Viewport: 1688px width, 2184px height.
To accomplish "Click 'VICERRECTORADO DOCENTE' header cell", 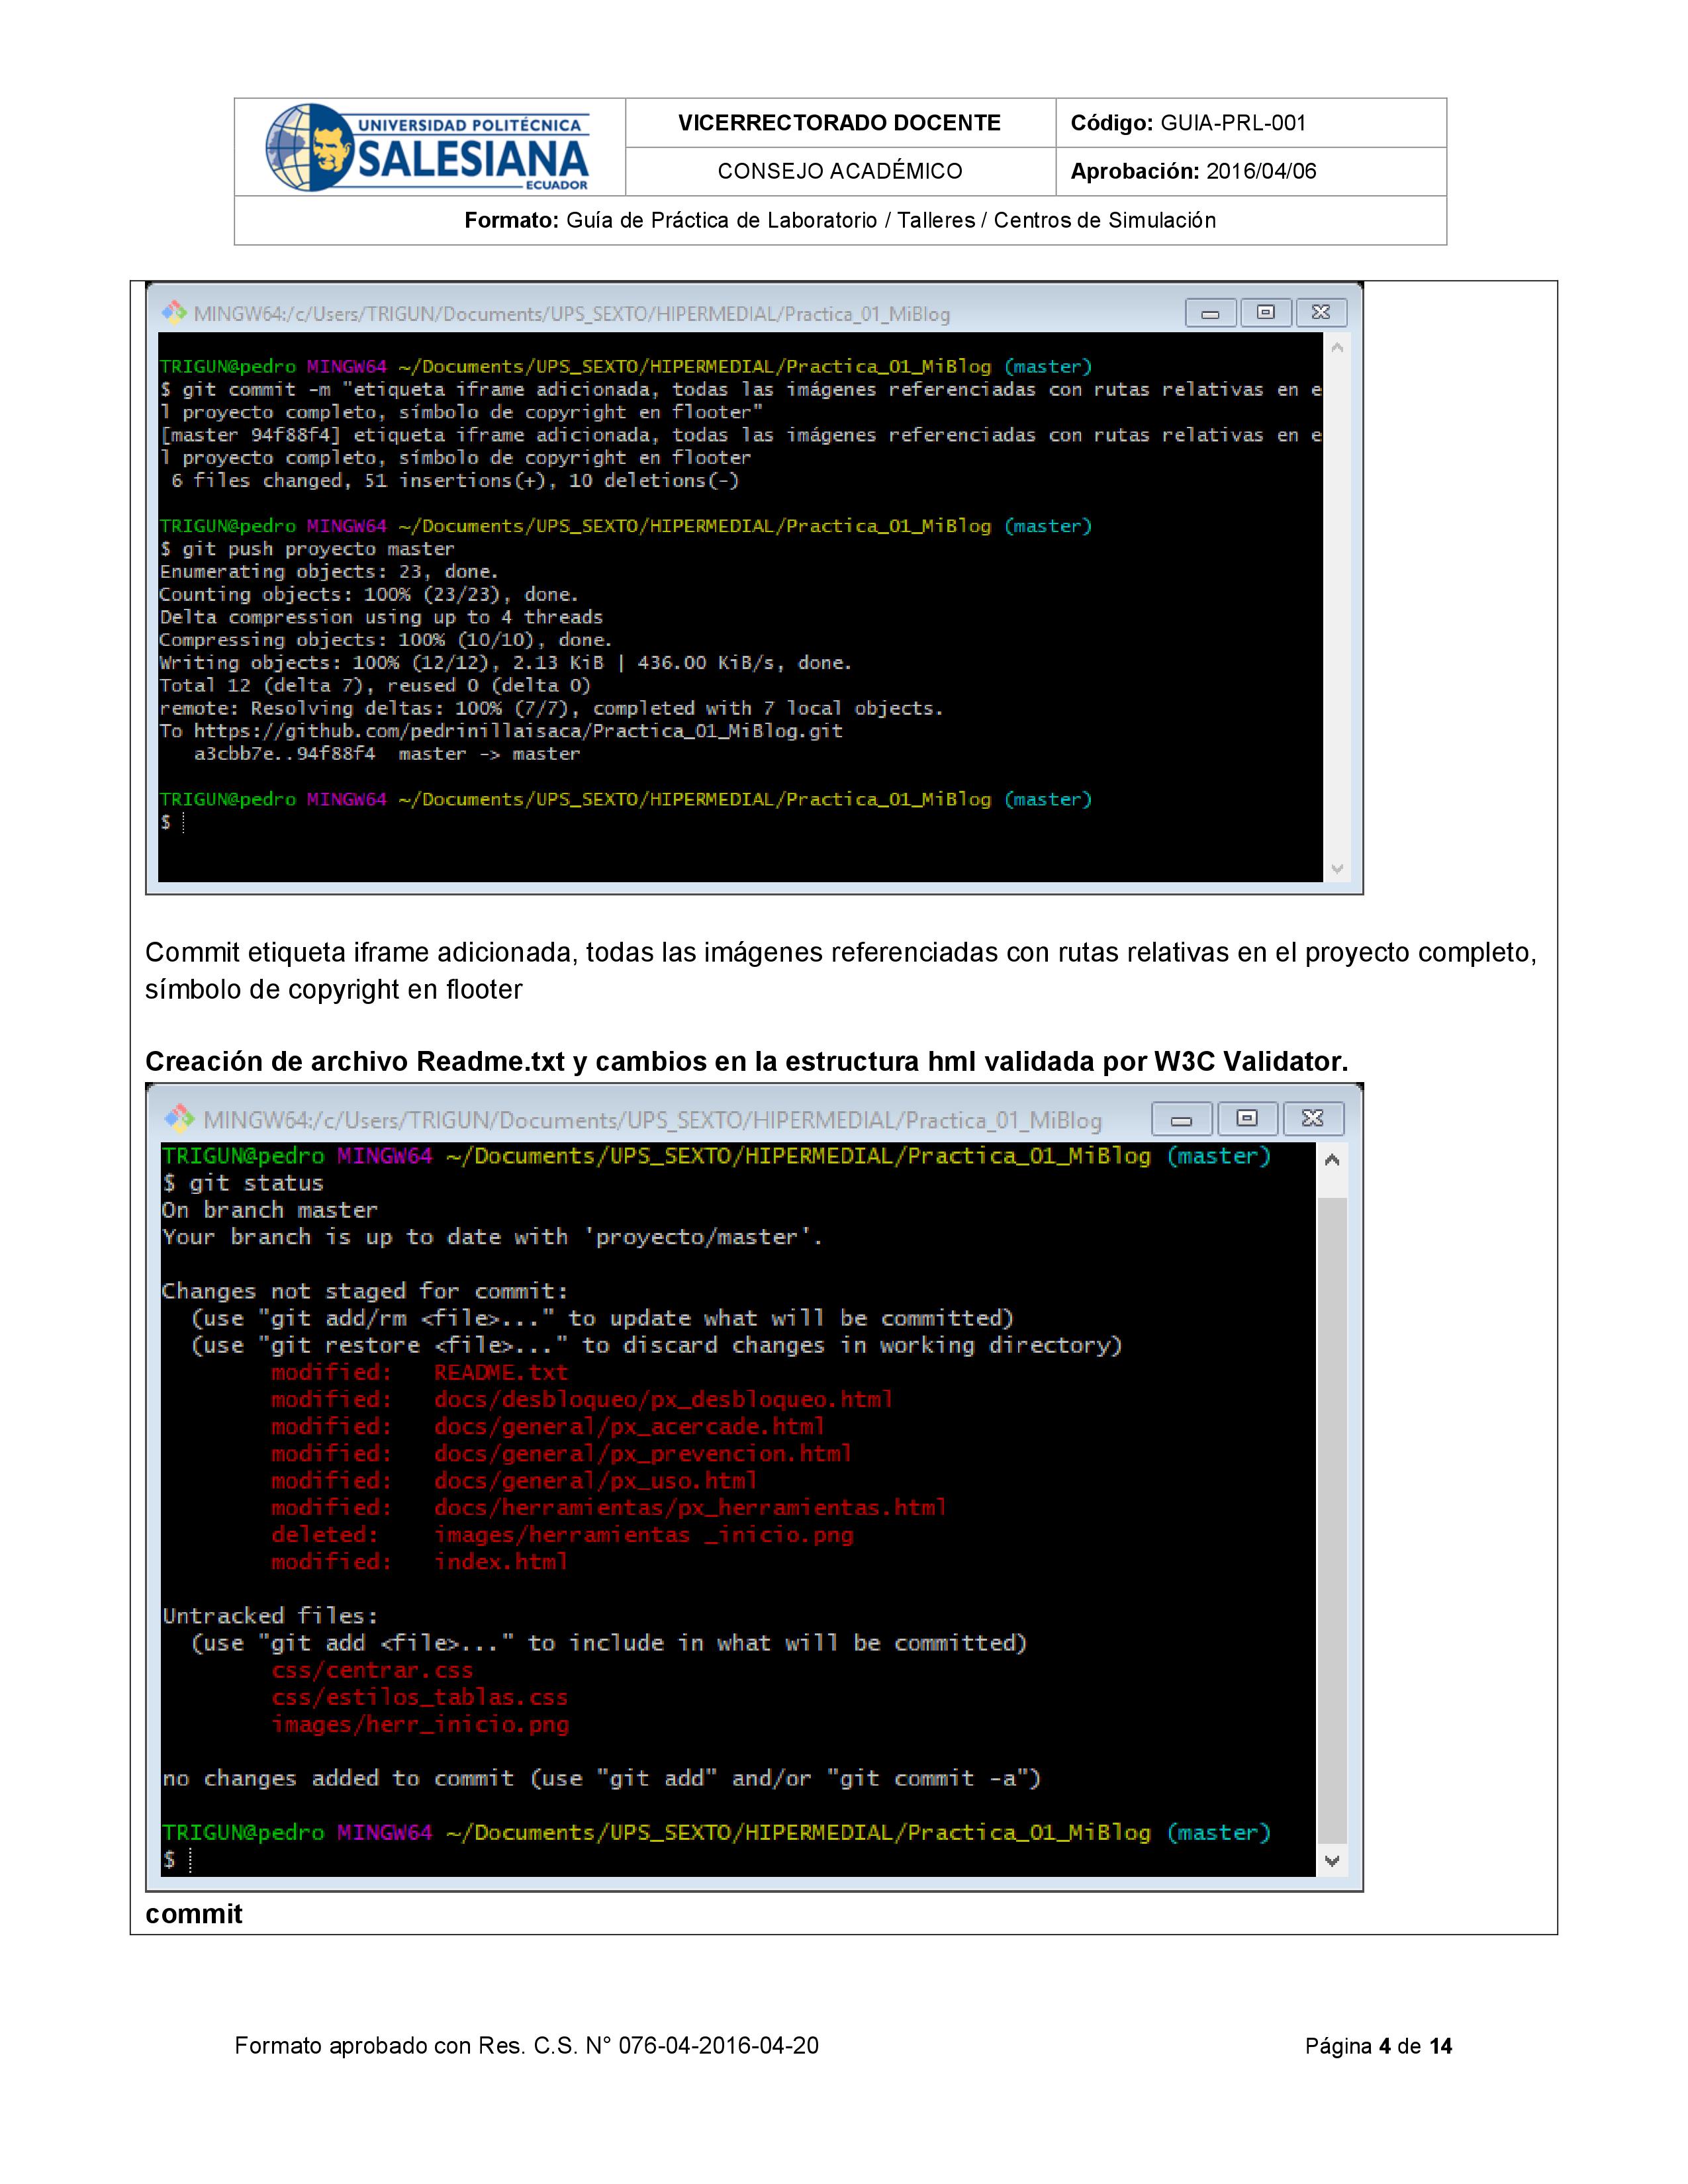I will click(x=840, y=123).
